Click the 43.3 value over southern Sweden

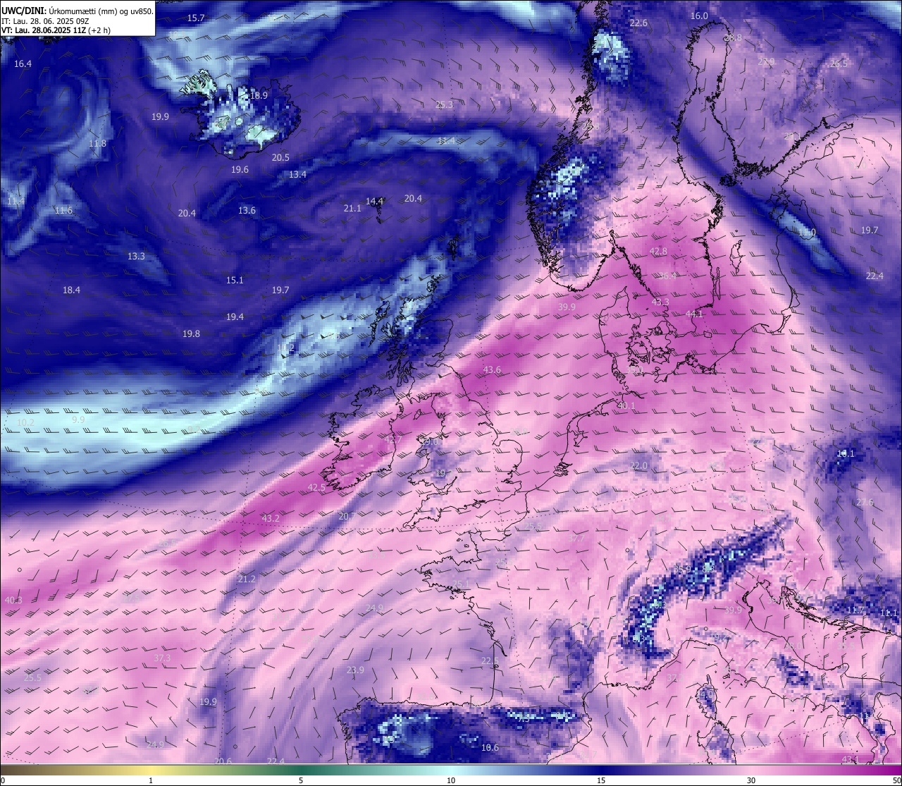660,302
